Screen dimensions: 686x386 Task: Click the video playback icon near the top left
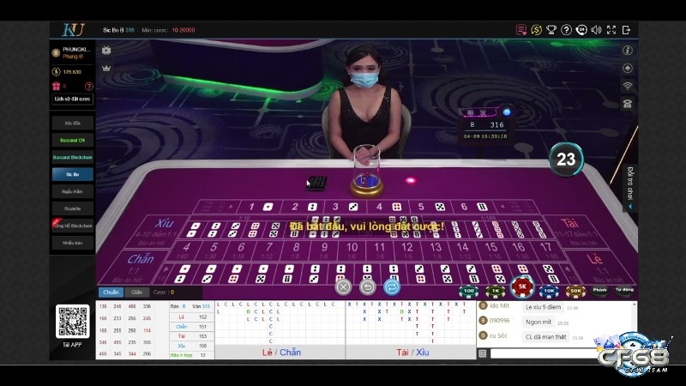tap(106, 51)
